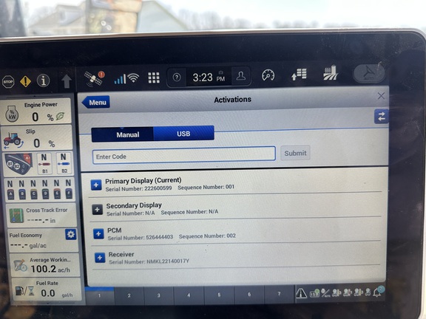Open the Engine Power widget

point(35,112)
